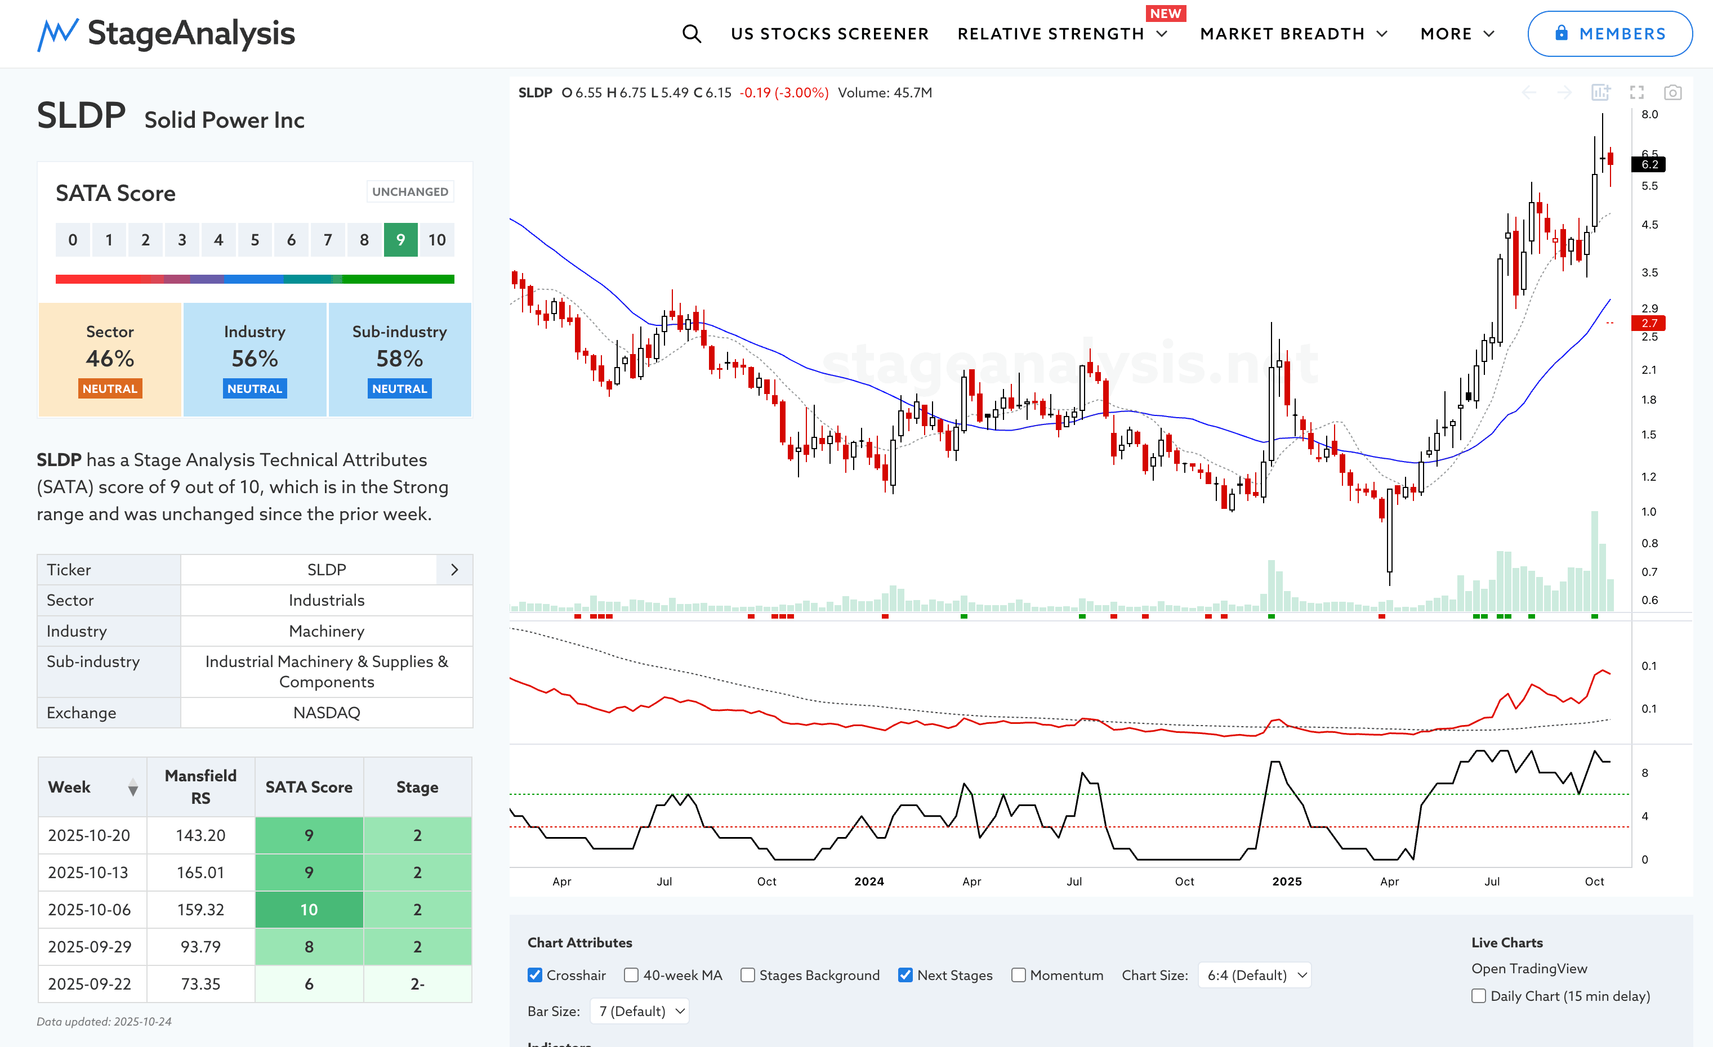Open TradingView live chart link

point(1529,969)
